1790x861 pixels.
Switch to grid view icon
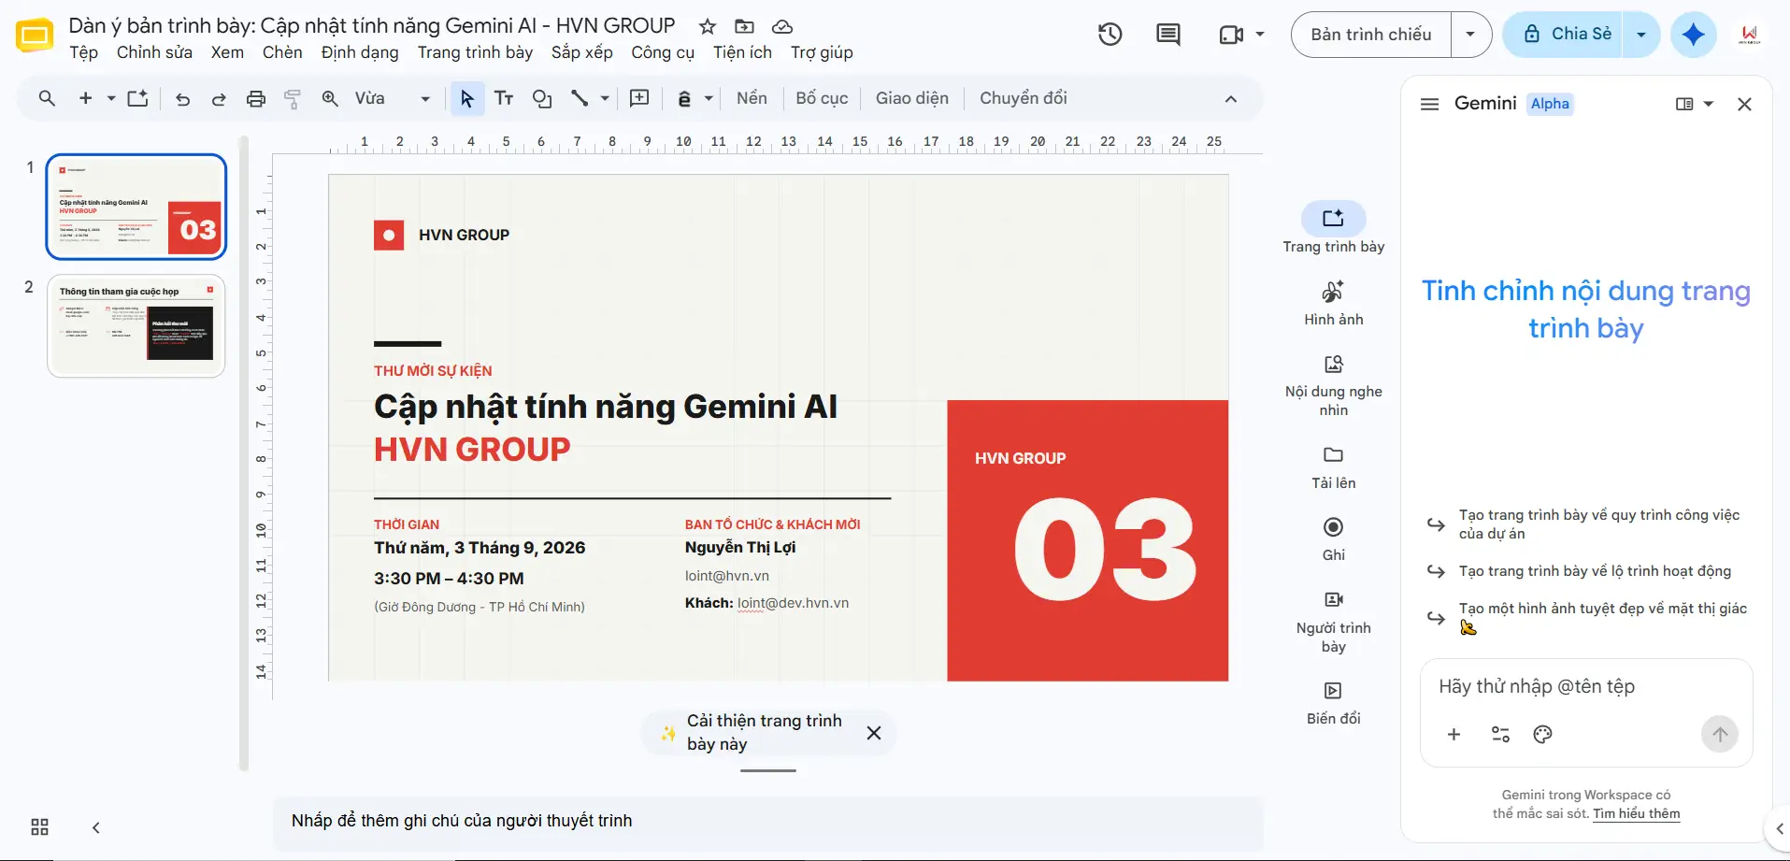pyautogui.click(x=39, y=826)
